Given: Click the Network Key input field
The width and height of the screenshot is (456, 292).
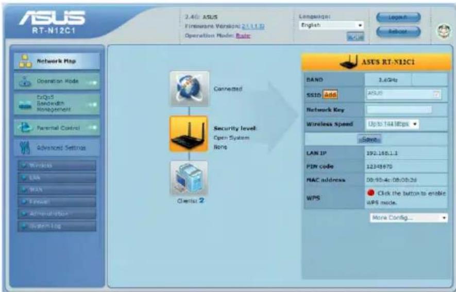Looking at the screenshot, I should [399, 110].
